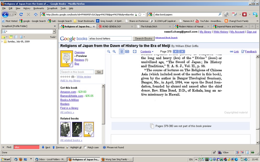
Task: Create a new ScrapBook folder
Action: coord(3,37)
